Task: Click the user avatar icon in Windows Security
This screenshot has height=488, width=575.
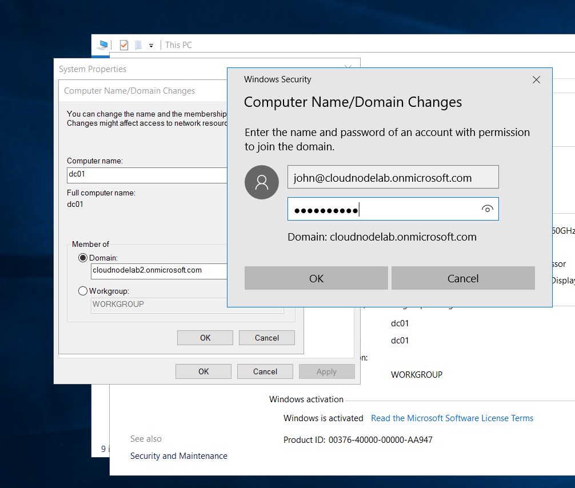Action: pos(261,182)
